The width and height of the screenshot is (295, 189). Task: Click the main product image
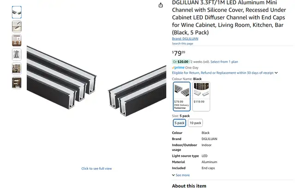(96, 81)
